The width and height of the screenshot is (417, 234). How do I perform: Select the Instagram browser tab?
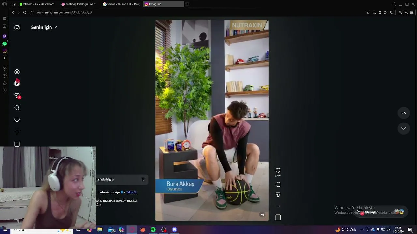[164, 4]
